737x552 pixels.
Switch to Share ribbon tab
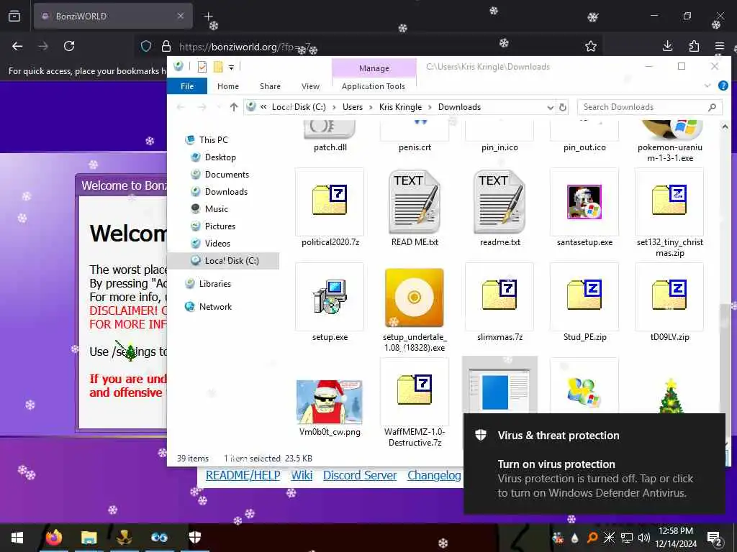[271, 86]
